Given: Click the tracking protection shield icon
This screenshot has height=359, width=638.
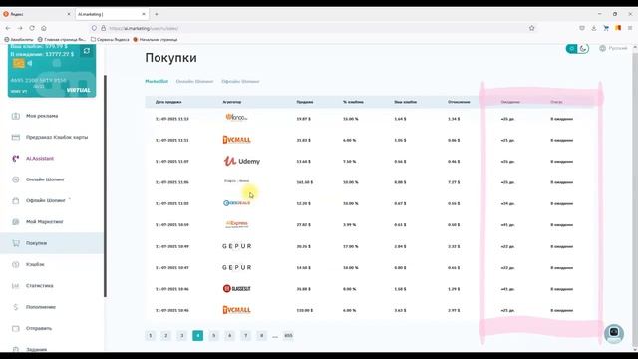Looking at the screenshot, I should coord(94,28).
